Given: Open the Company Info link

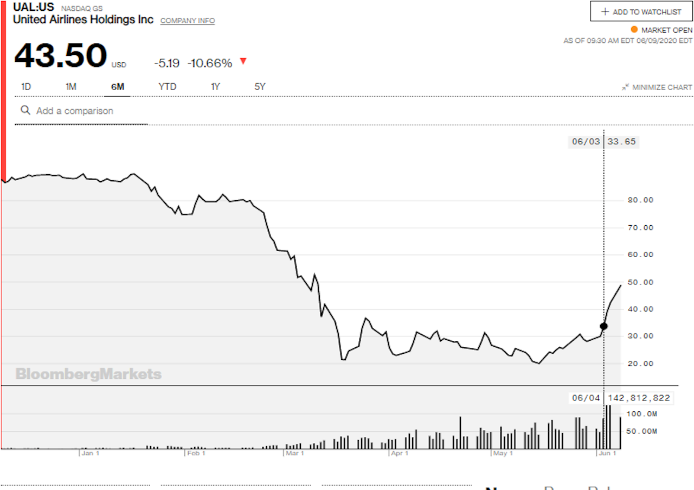Looking at the screenshot, I should pos(188,21).
